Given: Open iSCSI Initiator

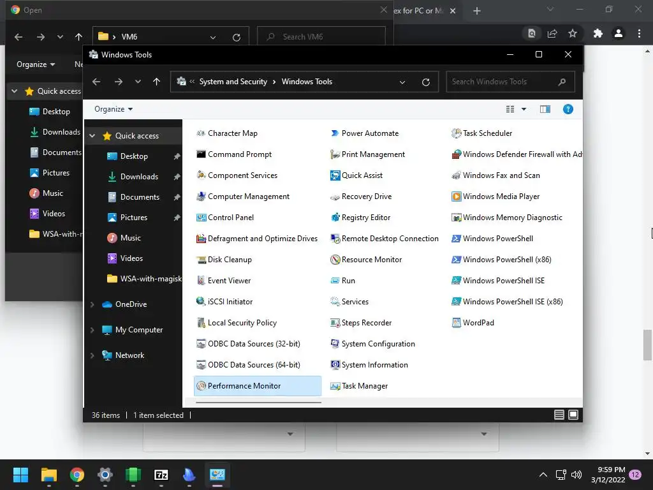Looking at the screenshot, I should 224,302.
